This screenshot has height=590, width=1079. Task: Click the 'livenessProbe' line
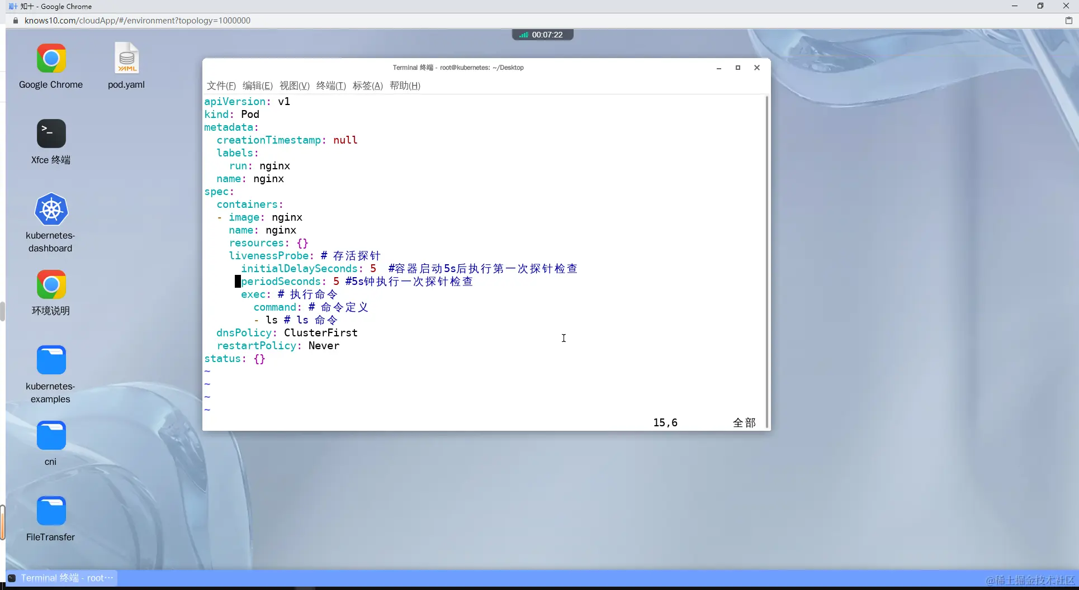click(x=305, y=256)
